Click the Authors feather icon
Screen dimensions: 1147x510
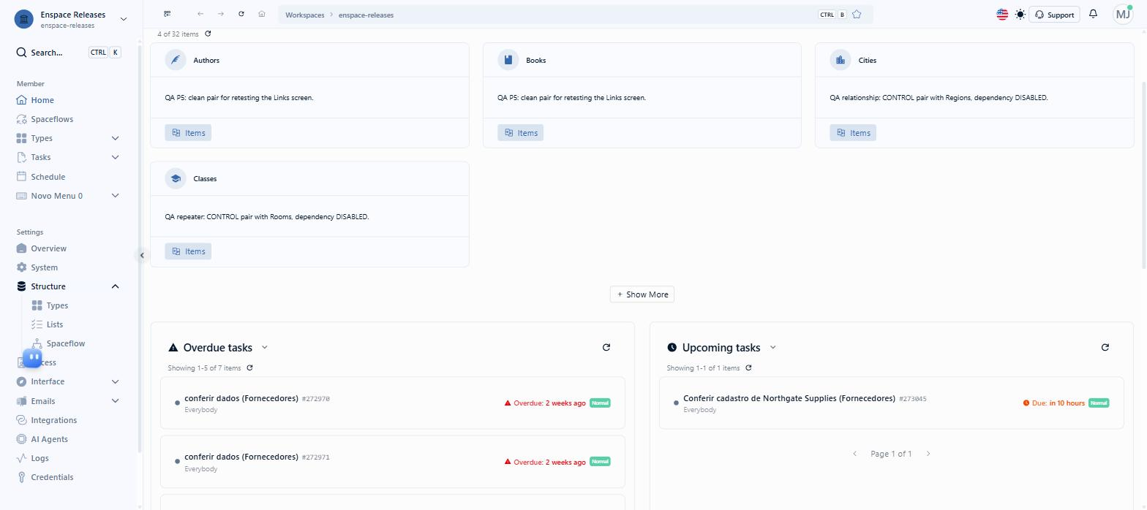(x=176, y=60)
